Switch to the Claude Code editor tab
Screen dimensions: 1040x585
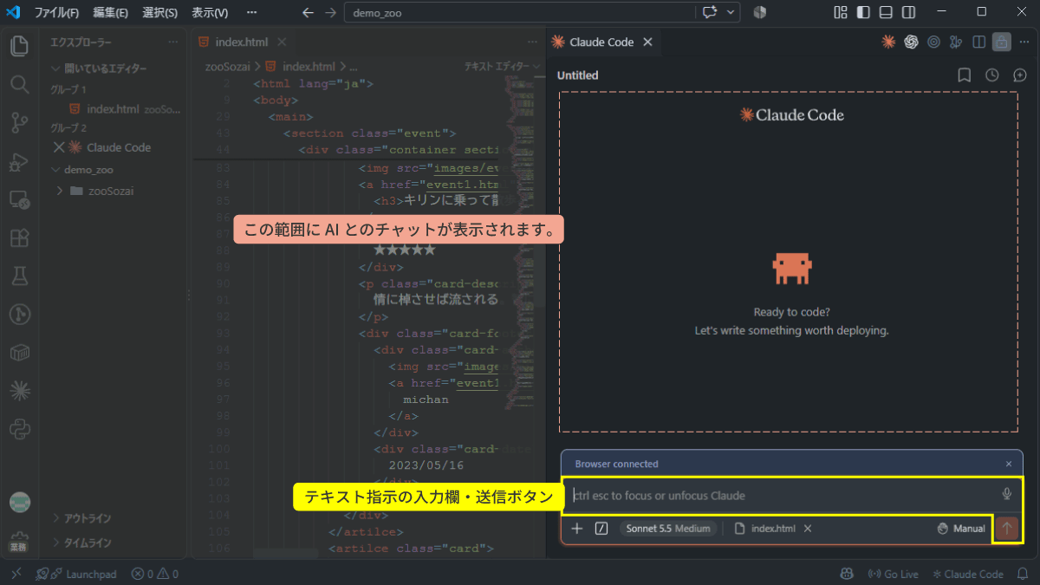(x=601, y=42)
